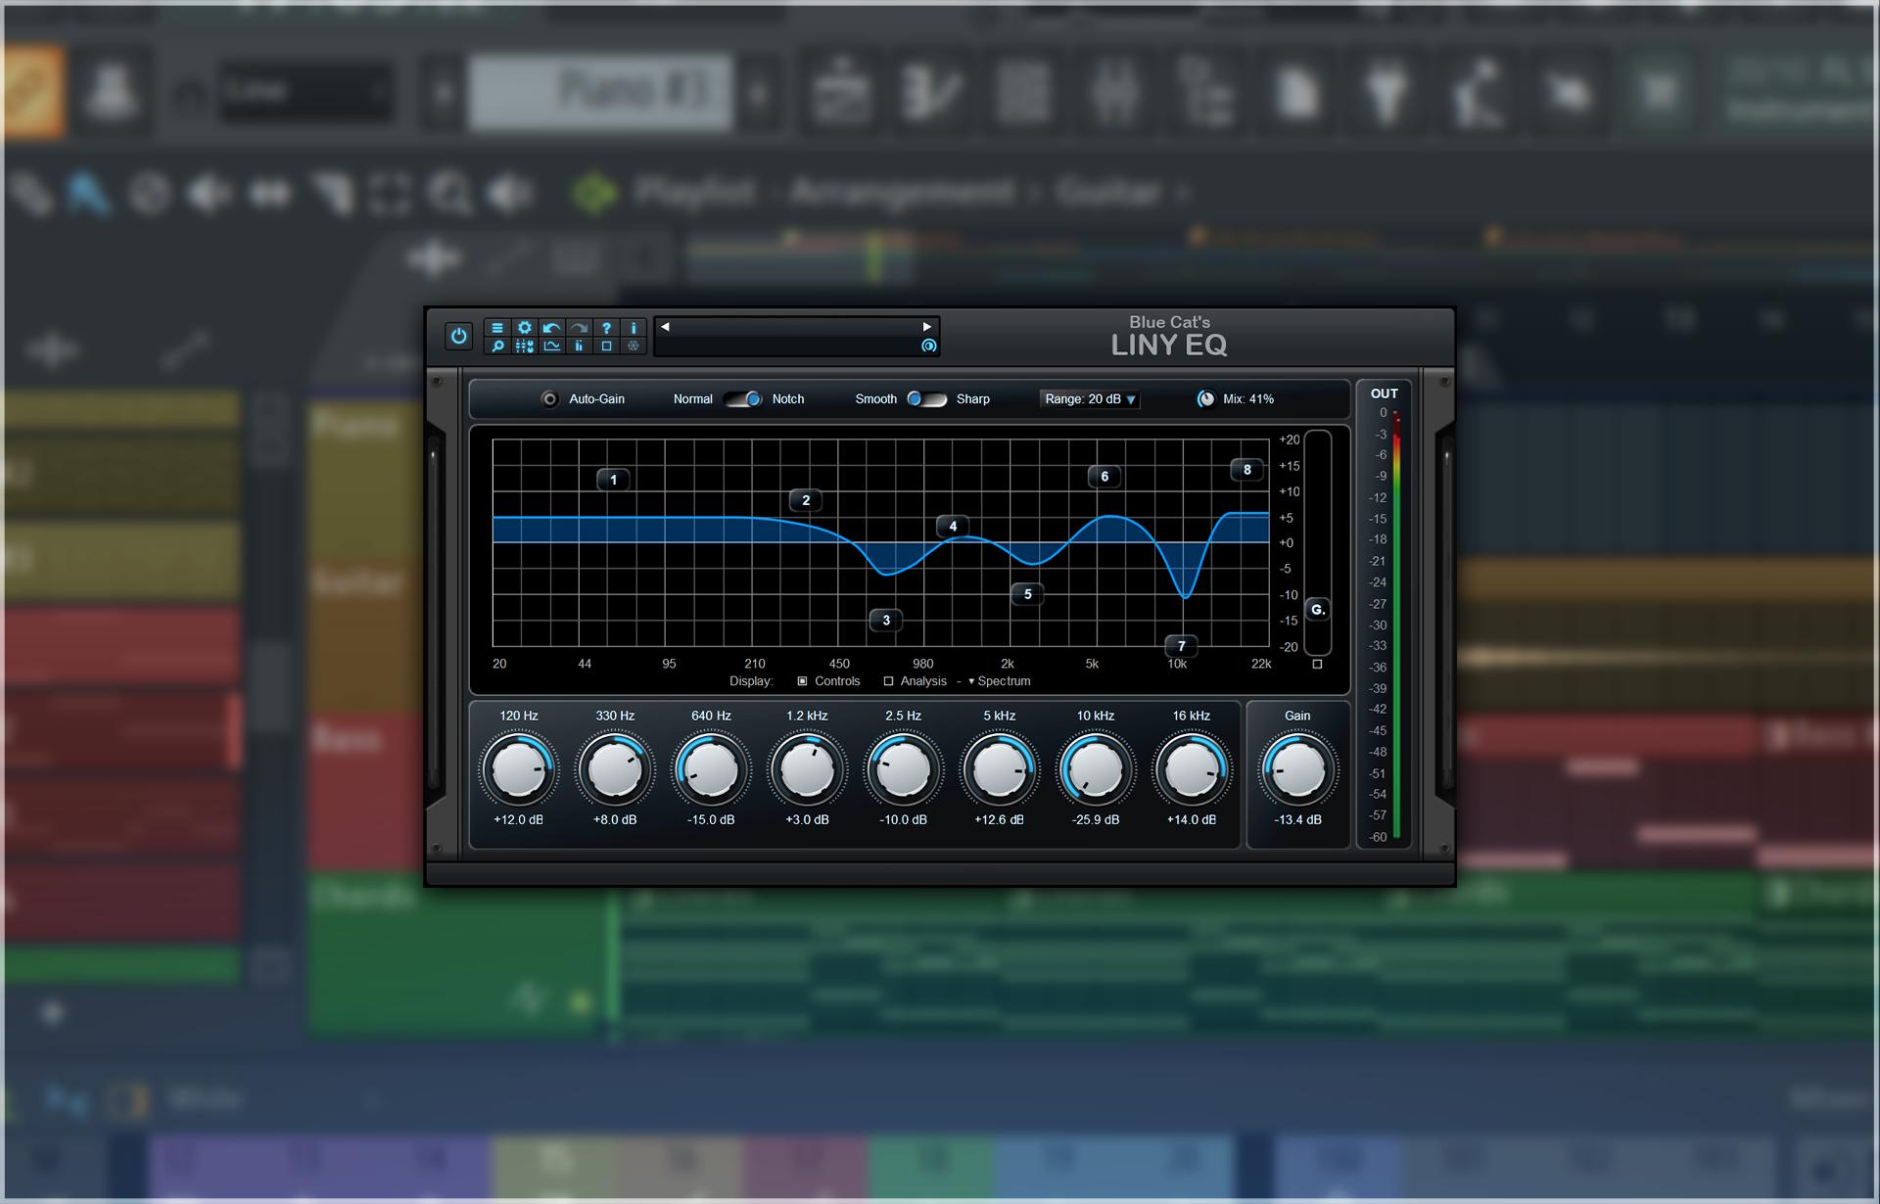Click the +8.0 dB value text
1880x1204 pixels.
point(615,820)
